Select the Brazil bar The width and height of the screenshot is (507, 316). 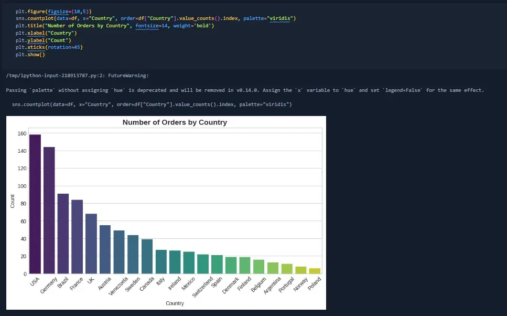tap(63, 234)
